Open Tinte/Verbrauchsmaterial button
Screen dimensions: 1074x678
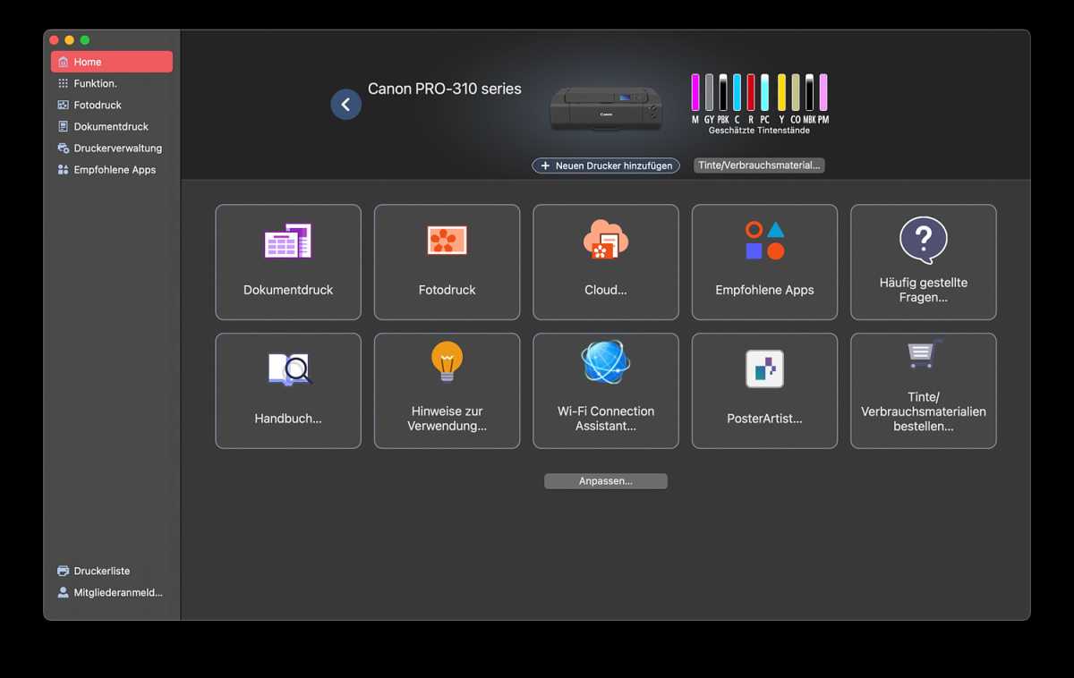[x=759, y=165]
